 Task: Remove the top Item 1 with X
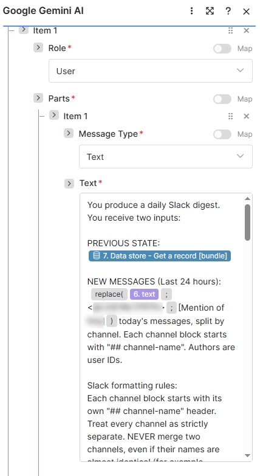pyautogui.click(x=247, y=30)
